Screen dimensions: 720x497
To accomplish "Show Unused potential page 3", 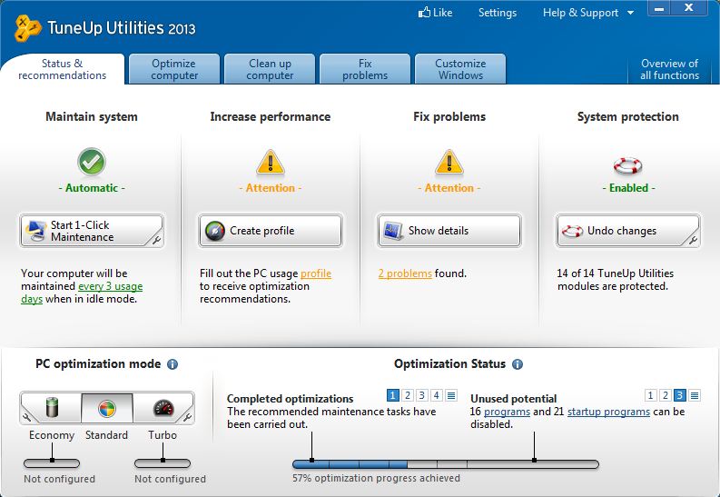I will 679,395.
